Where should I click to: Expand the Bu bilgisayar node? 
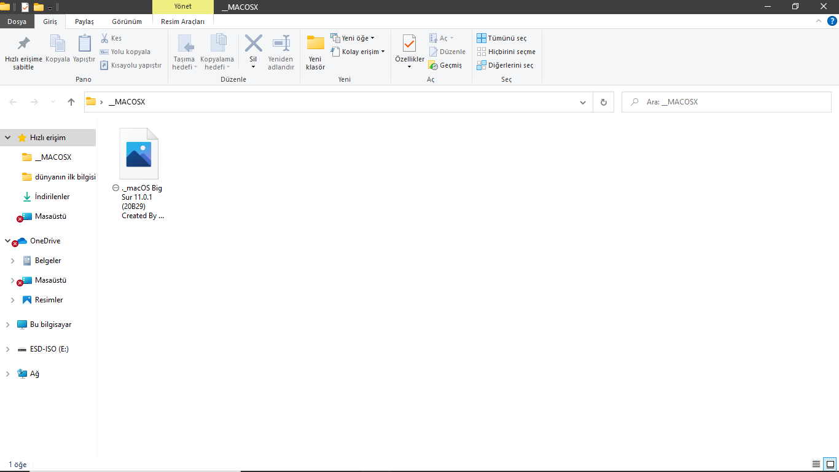8,324
